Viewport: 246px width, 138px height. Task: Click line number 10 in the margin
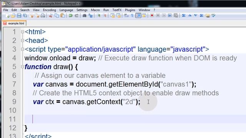coord(13,111)
